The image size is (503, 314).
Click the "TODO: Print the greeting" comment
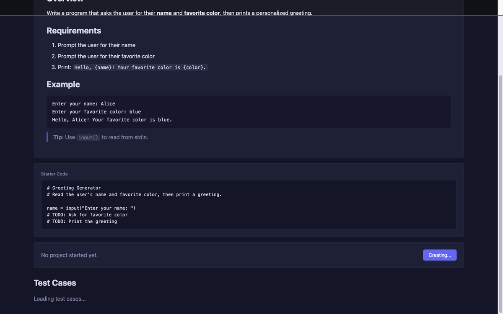coord(82,221)
